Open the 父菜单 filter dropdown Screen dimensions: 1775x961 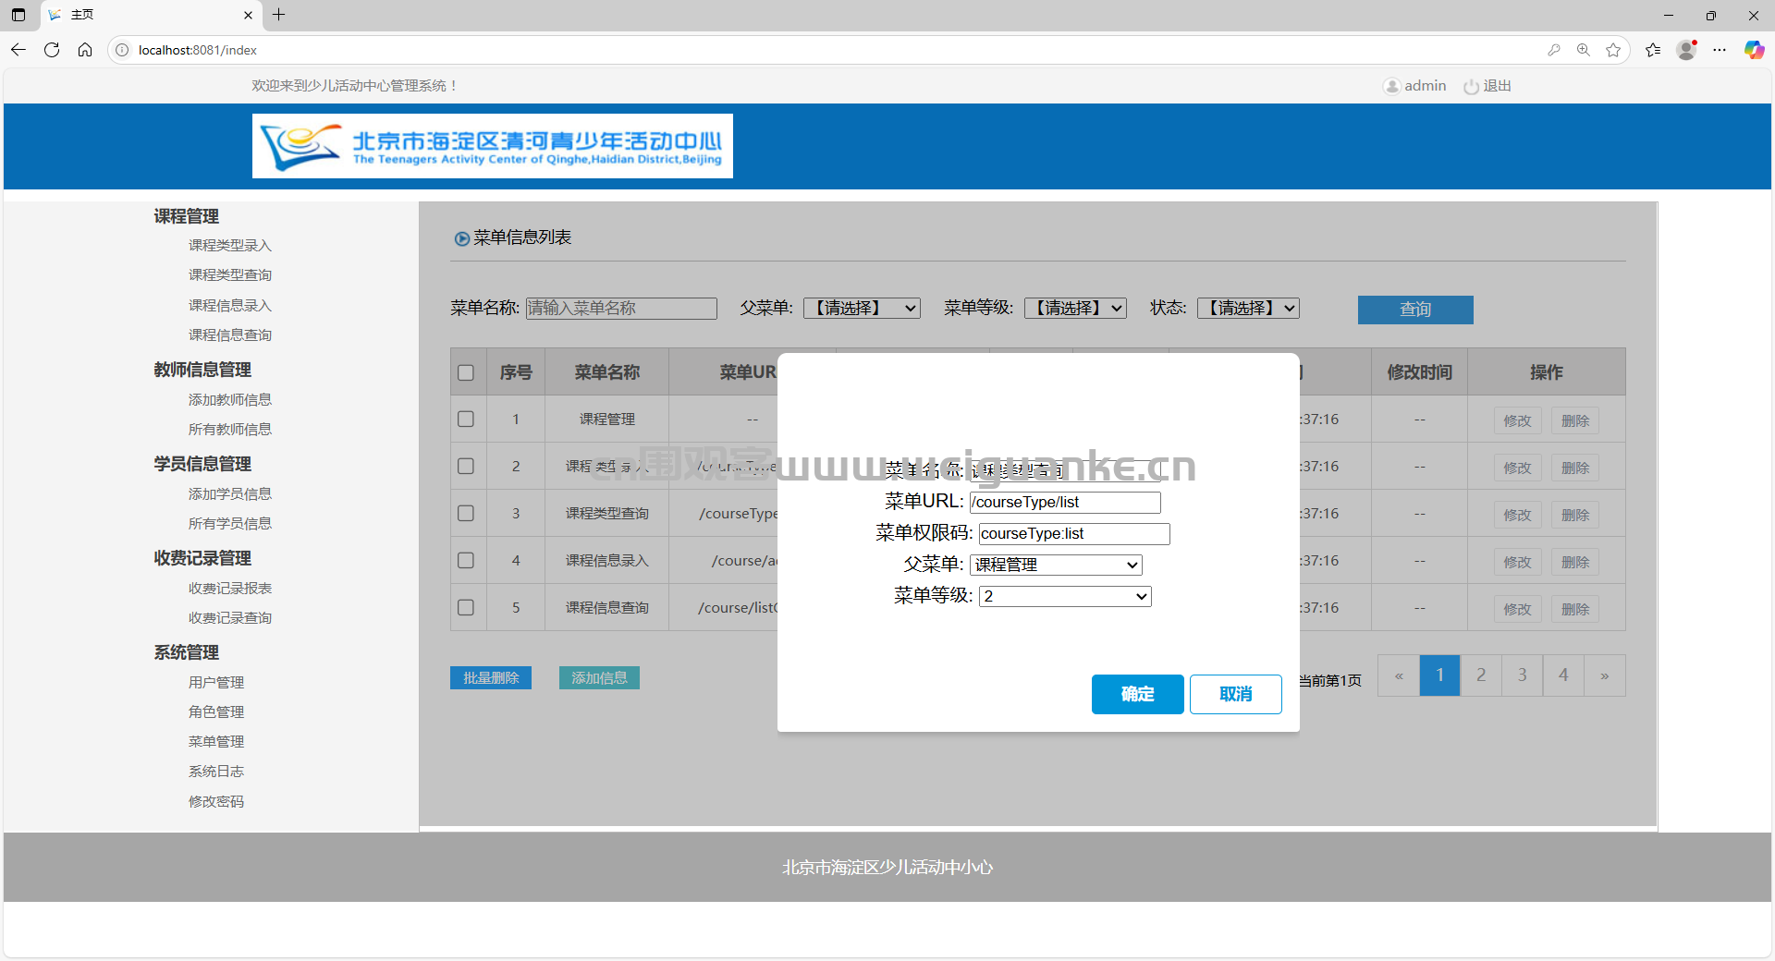point(862,308)
